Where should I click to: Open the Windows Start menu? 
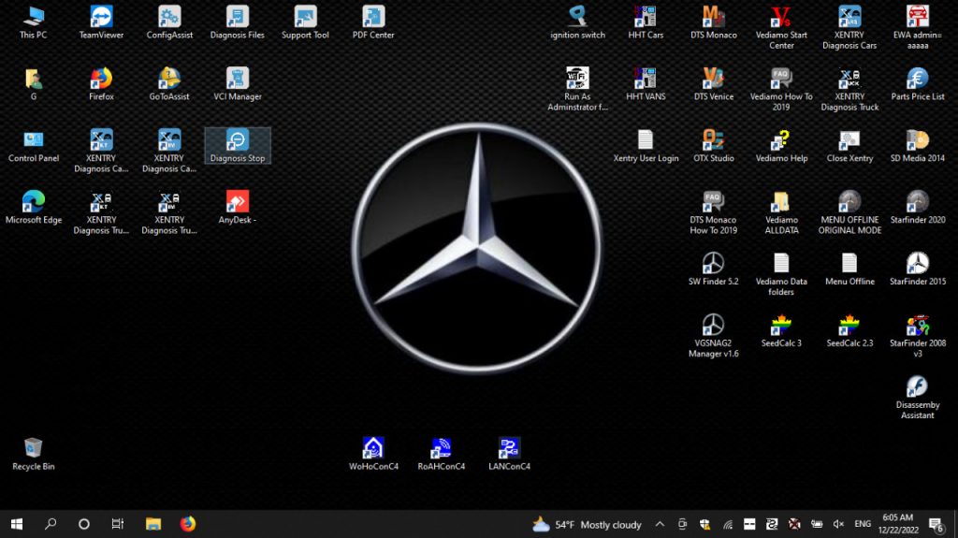[17, 524]
